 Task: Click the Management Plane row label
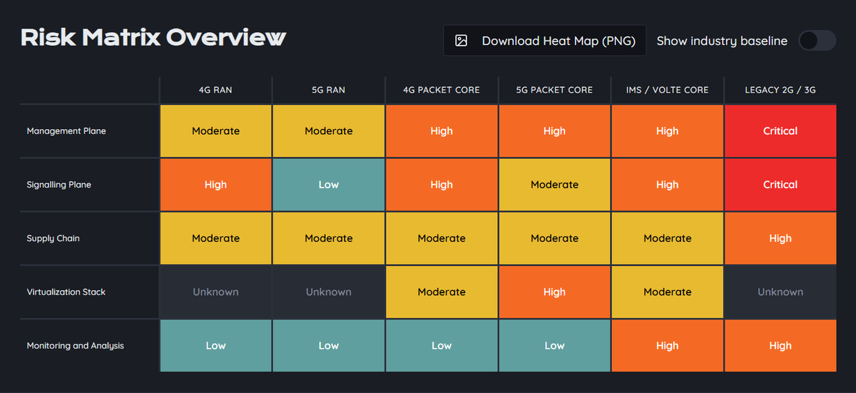(66, 131)
